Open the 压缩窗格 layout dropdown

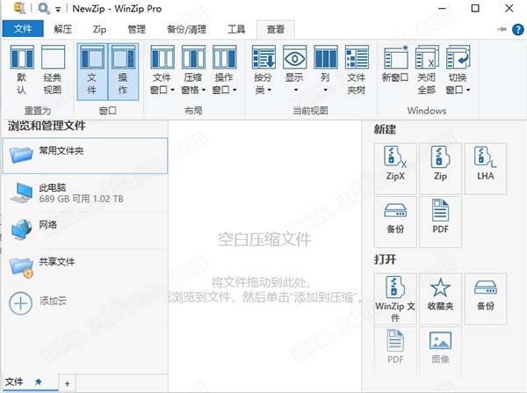pos(193,70)
